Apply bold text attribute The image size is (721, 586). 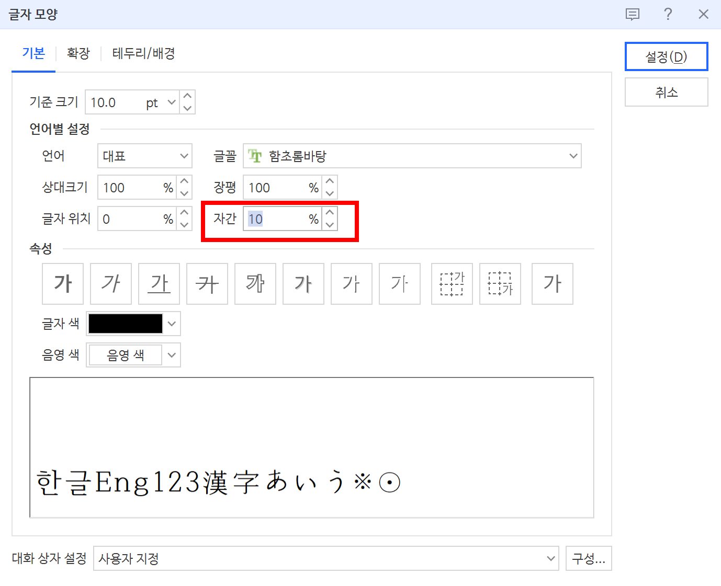pos(62,284)
